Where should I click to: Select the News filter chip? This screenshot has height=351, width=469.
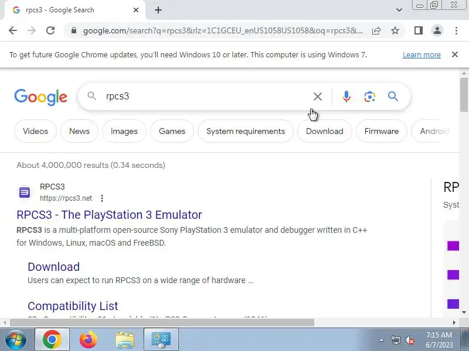point(79,131)
